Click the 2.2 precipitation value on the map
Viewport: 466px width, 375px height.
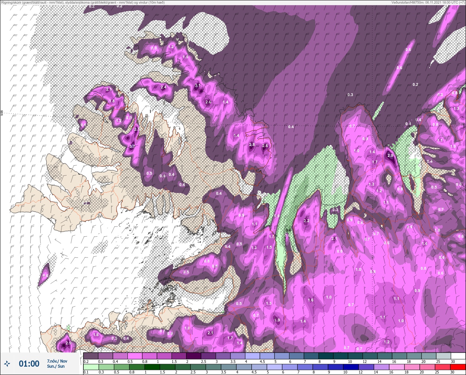point(307,221)
